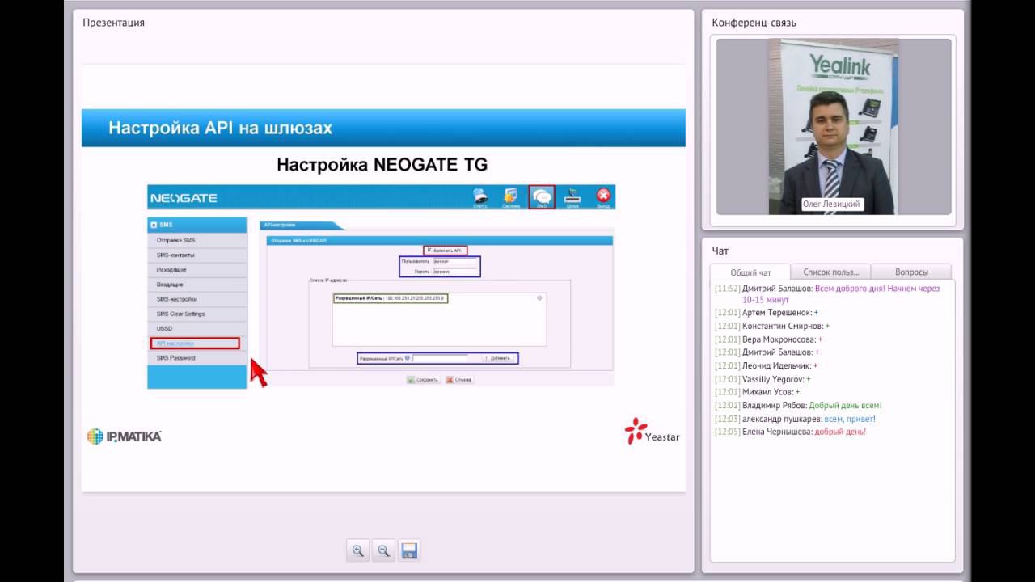This screenshot has height=582, width=1035.
Task: Click the 12:01 Дмитрий Балашов chat message
Action: tap(767, 352)
